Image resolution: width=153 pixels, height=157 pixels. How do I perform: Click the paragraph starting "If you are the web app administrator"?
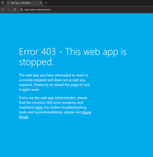[x=55, y=108]
